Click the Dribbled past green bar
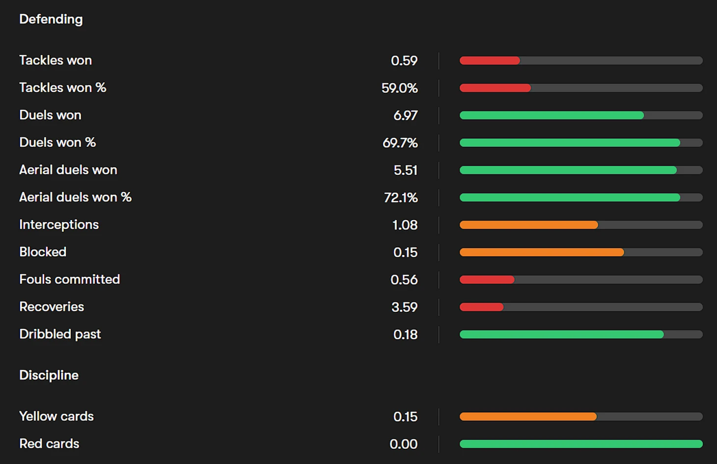 561,335
